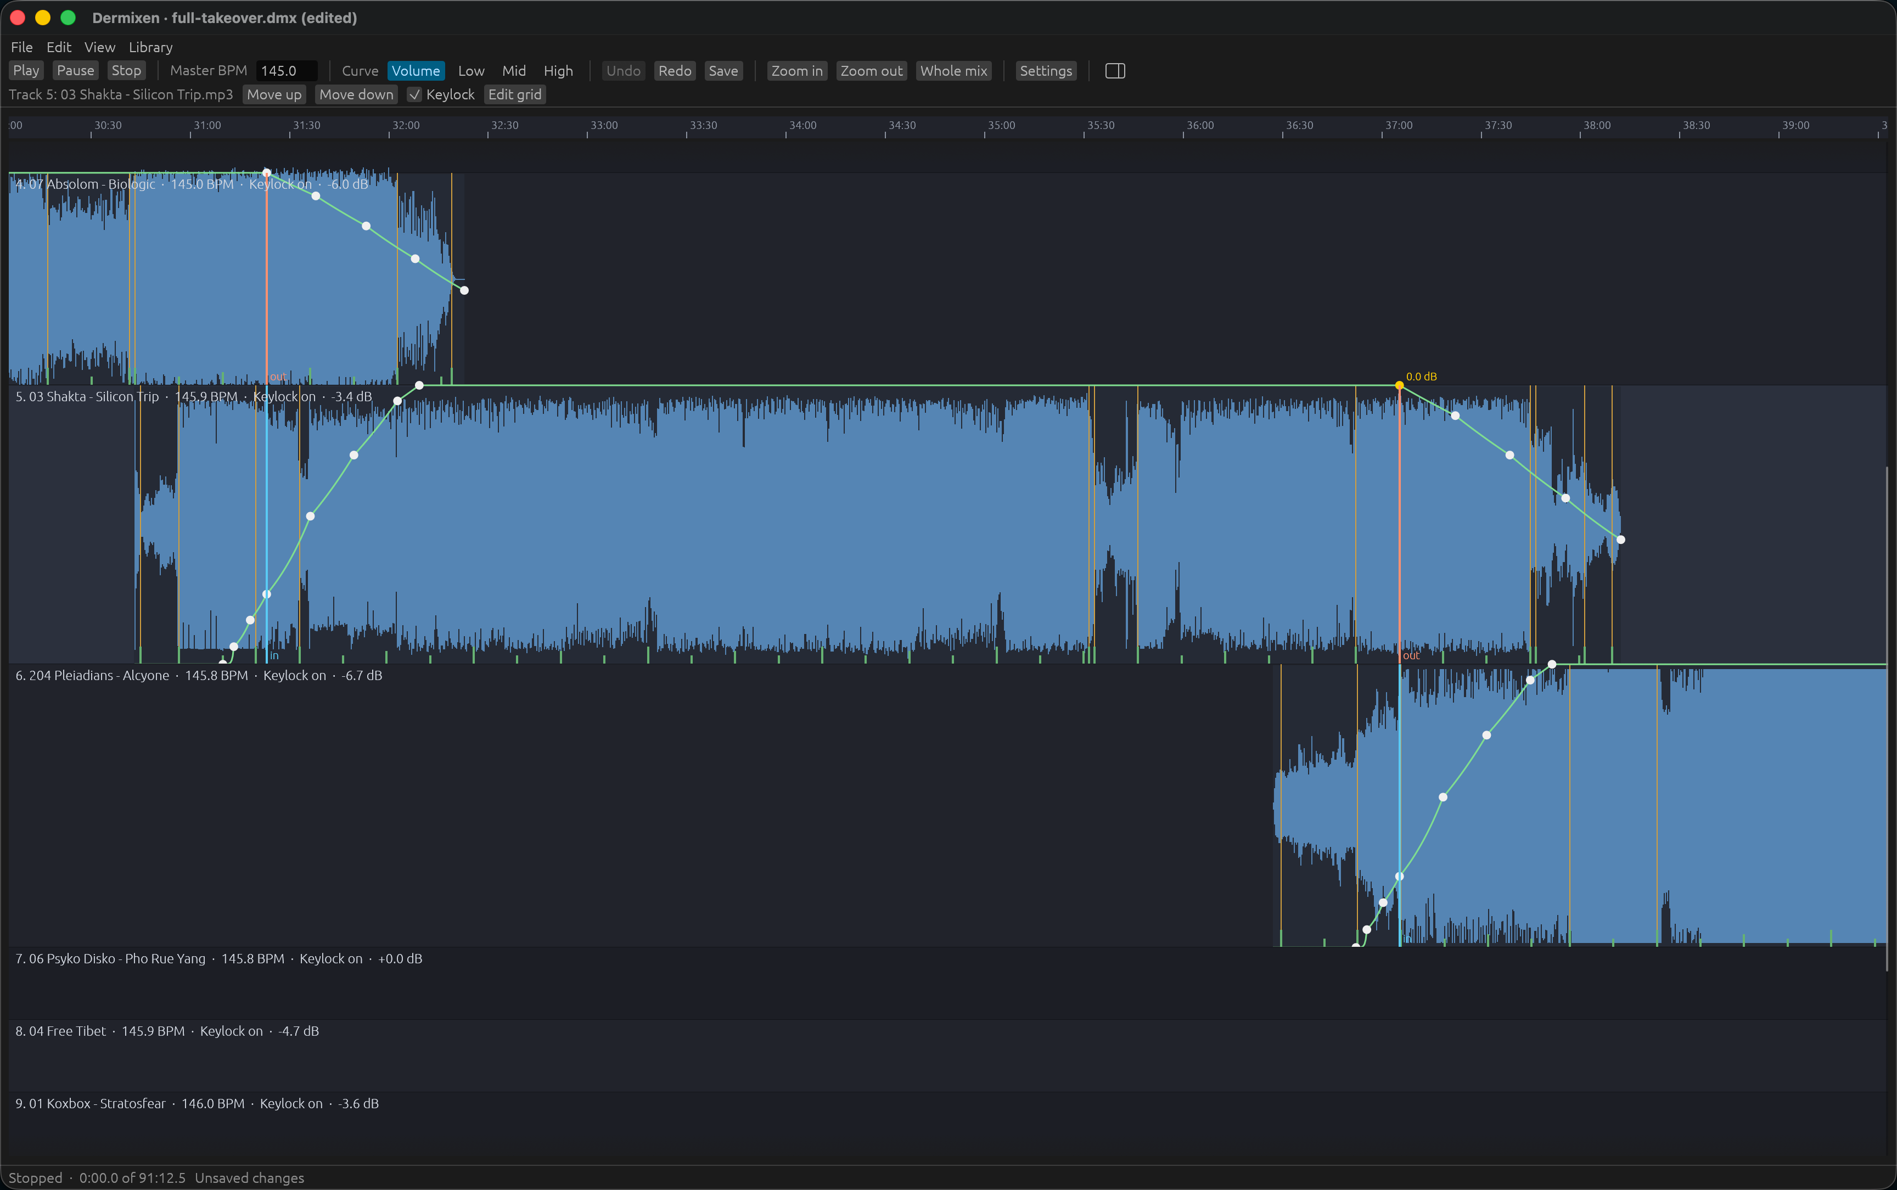Screen dimensions: 1897x1190
Task: Click Zoom in
Action: pyautogui.click(x=796, y=71)
